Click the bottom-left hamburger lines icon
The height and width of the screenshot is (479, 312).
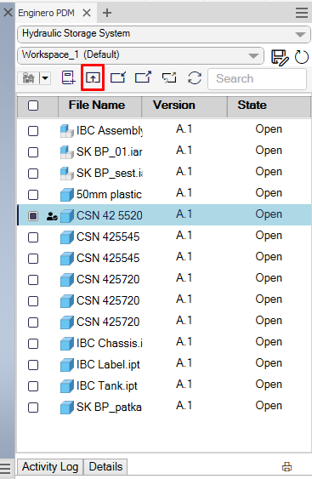[5, 468]
